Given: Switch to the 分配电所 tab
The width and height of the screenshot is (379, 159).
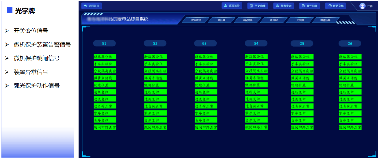Looking at the screenshot, I should (x=247, y=20).
